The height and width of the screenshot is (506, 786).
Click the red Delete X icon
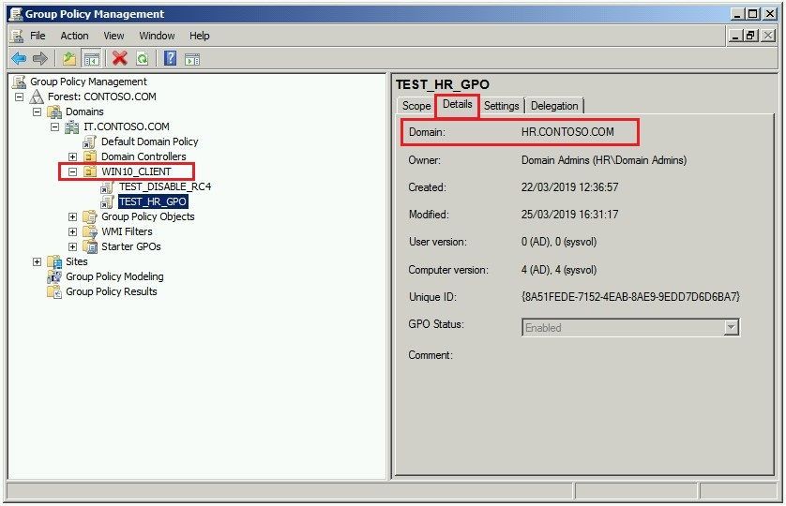click(x=120, y=59)
